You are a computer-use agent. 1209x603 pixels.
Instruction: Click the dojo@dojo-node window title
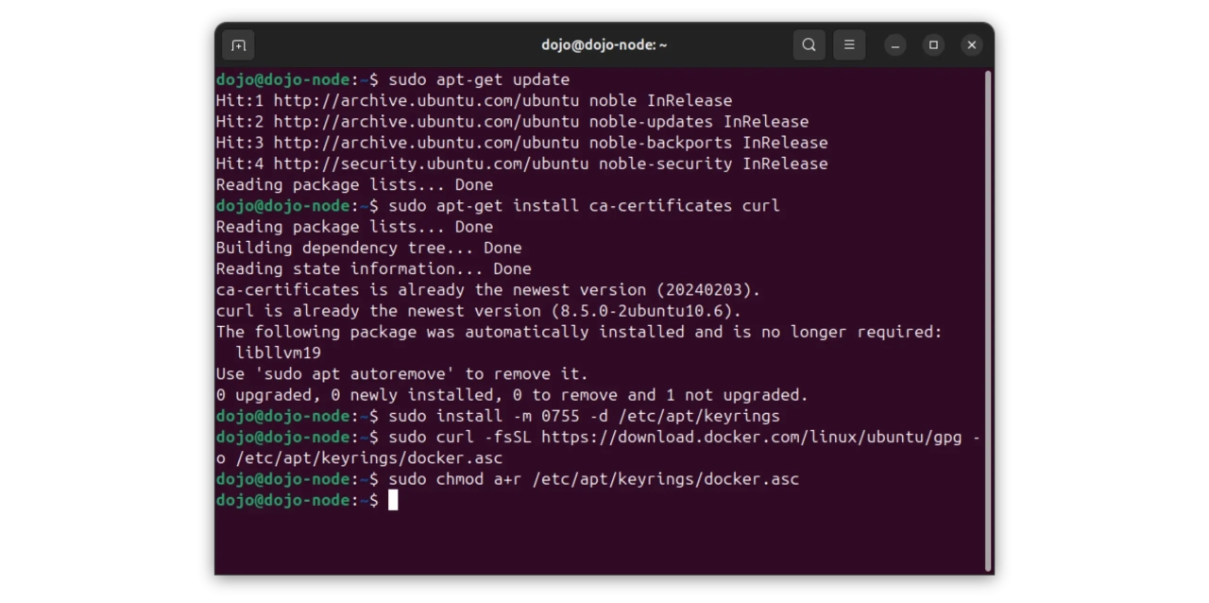pos(604,45)
